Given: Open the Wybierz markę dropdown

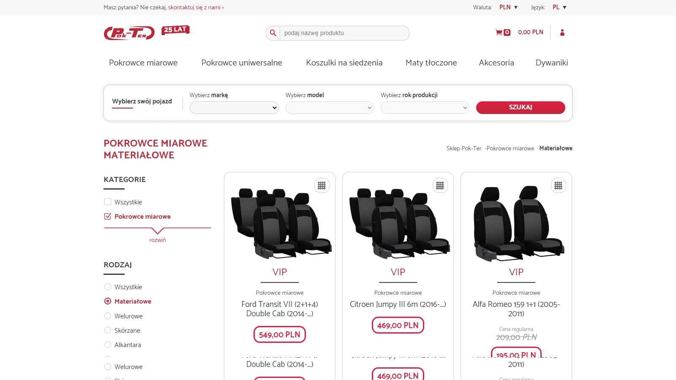Looking at the screenshot, I should pyautogui.click(x=234, y=108).
